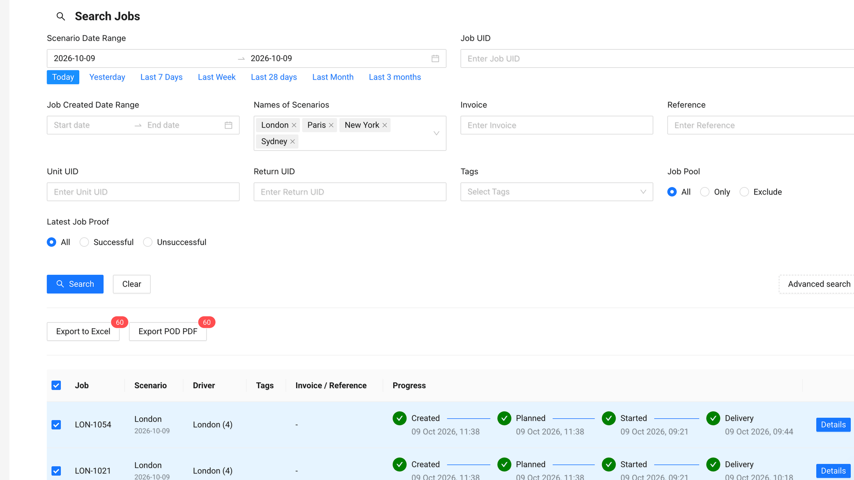The width and height of the screenshot is (854, 480).
Task: Select Job Pool All radio
Action: click(x=672, y=192)
